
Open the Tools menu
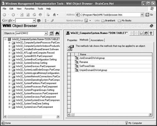pos(40,9)
